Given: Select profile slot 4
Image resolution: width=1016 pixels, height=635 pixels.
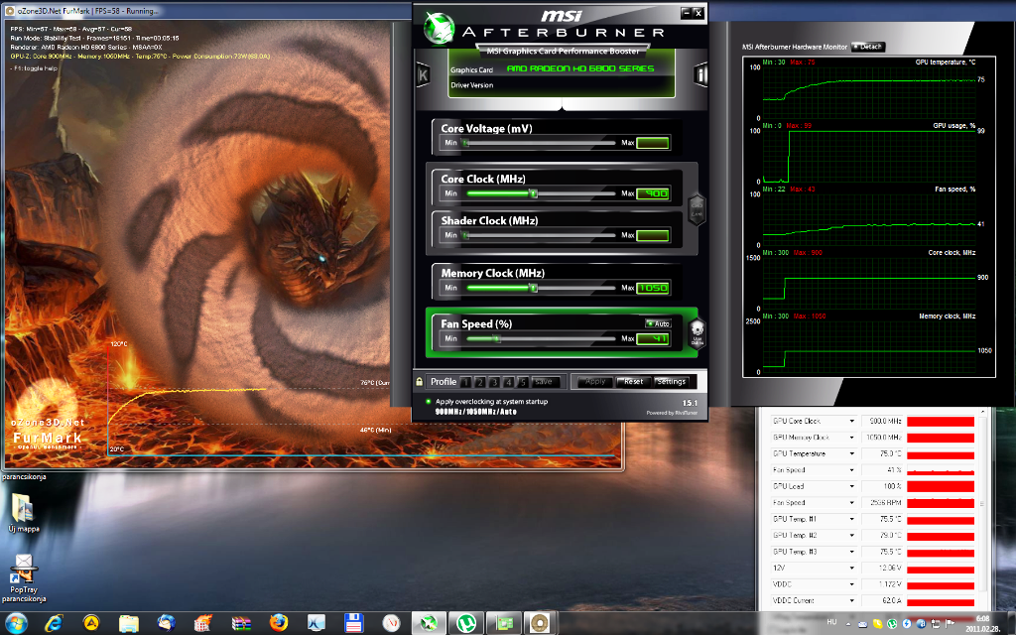Looking at the screenshot, I should tap(508, 382).
